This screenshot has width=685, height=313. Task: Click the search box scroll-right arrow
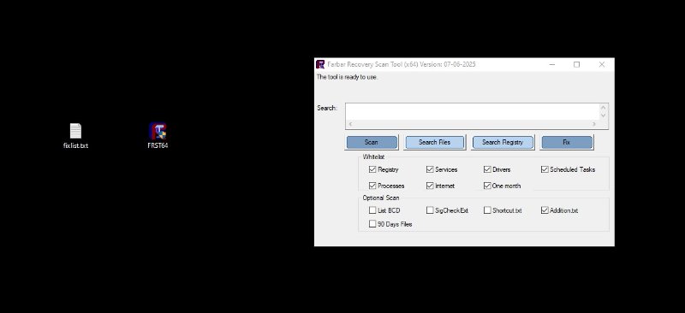[x=593, y=124]
